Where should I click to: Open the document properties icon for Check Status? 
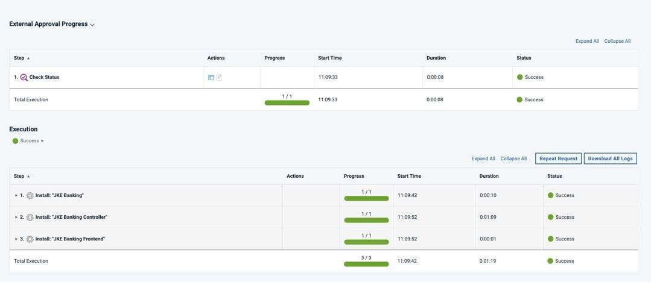tap(219, 78)
